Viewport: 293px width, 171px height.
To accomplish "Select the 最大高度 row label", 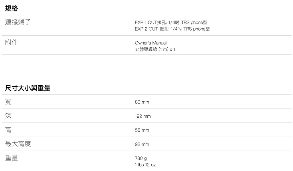I will pyautogui.click(x=18, y=144).
